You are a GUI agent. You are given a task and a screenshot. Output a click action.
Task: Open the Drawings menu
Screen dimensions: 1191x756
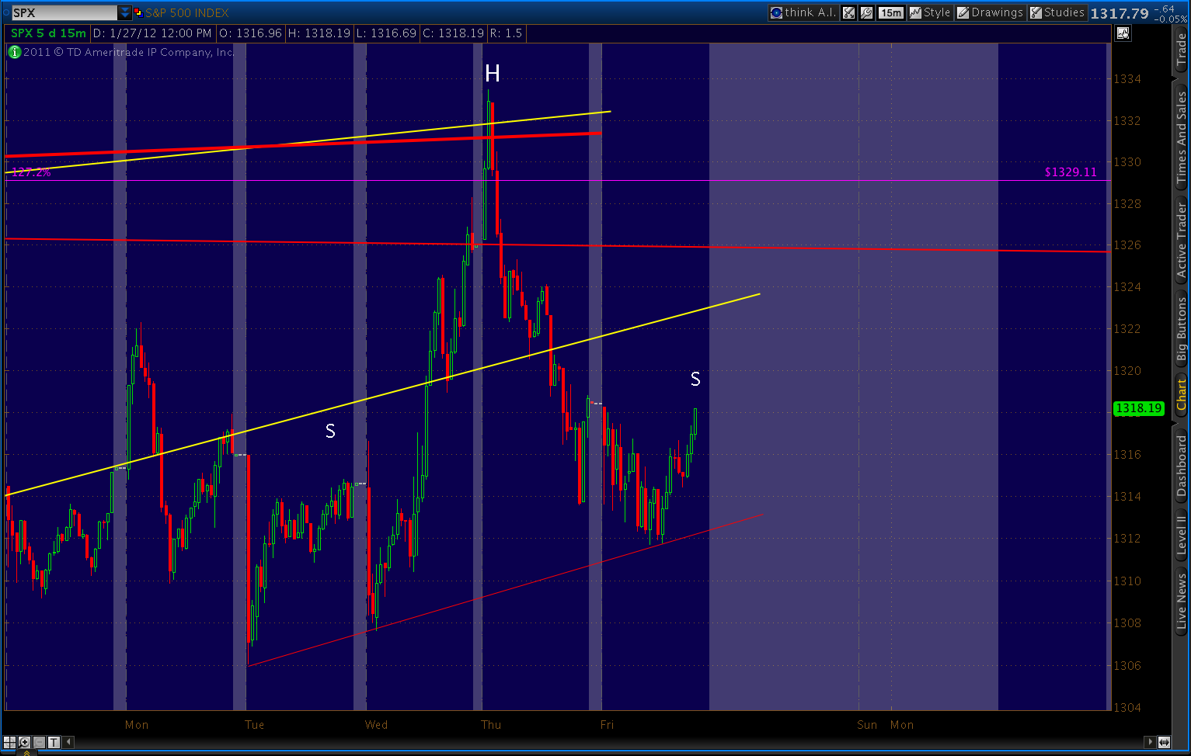(x=991, y=12)
